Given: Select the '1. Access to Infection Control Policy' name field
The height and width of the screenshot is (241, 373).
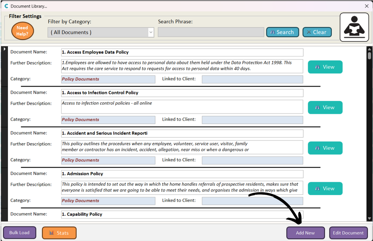Looking at the screenshot, I should pos(182,93).
